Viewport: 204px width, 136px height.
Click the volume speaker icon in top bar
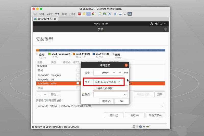156,24
